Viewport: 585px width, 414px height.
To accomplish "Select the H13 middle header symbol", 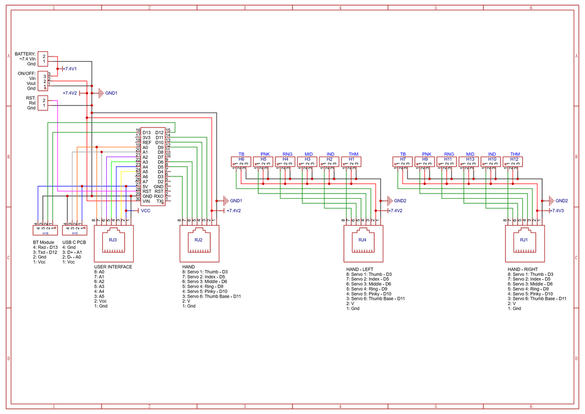I will coord(468,162).
